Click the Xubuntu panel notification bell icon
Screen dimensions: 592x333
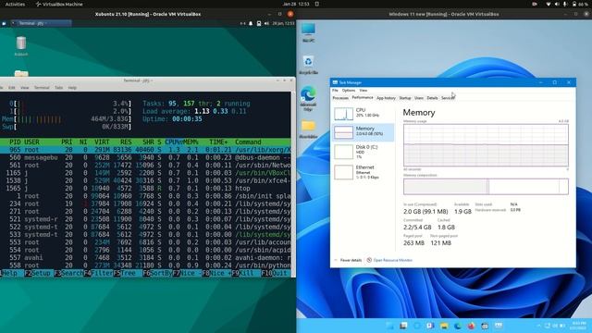click(251, 23)
